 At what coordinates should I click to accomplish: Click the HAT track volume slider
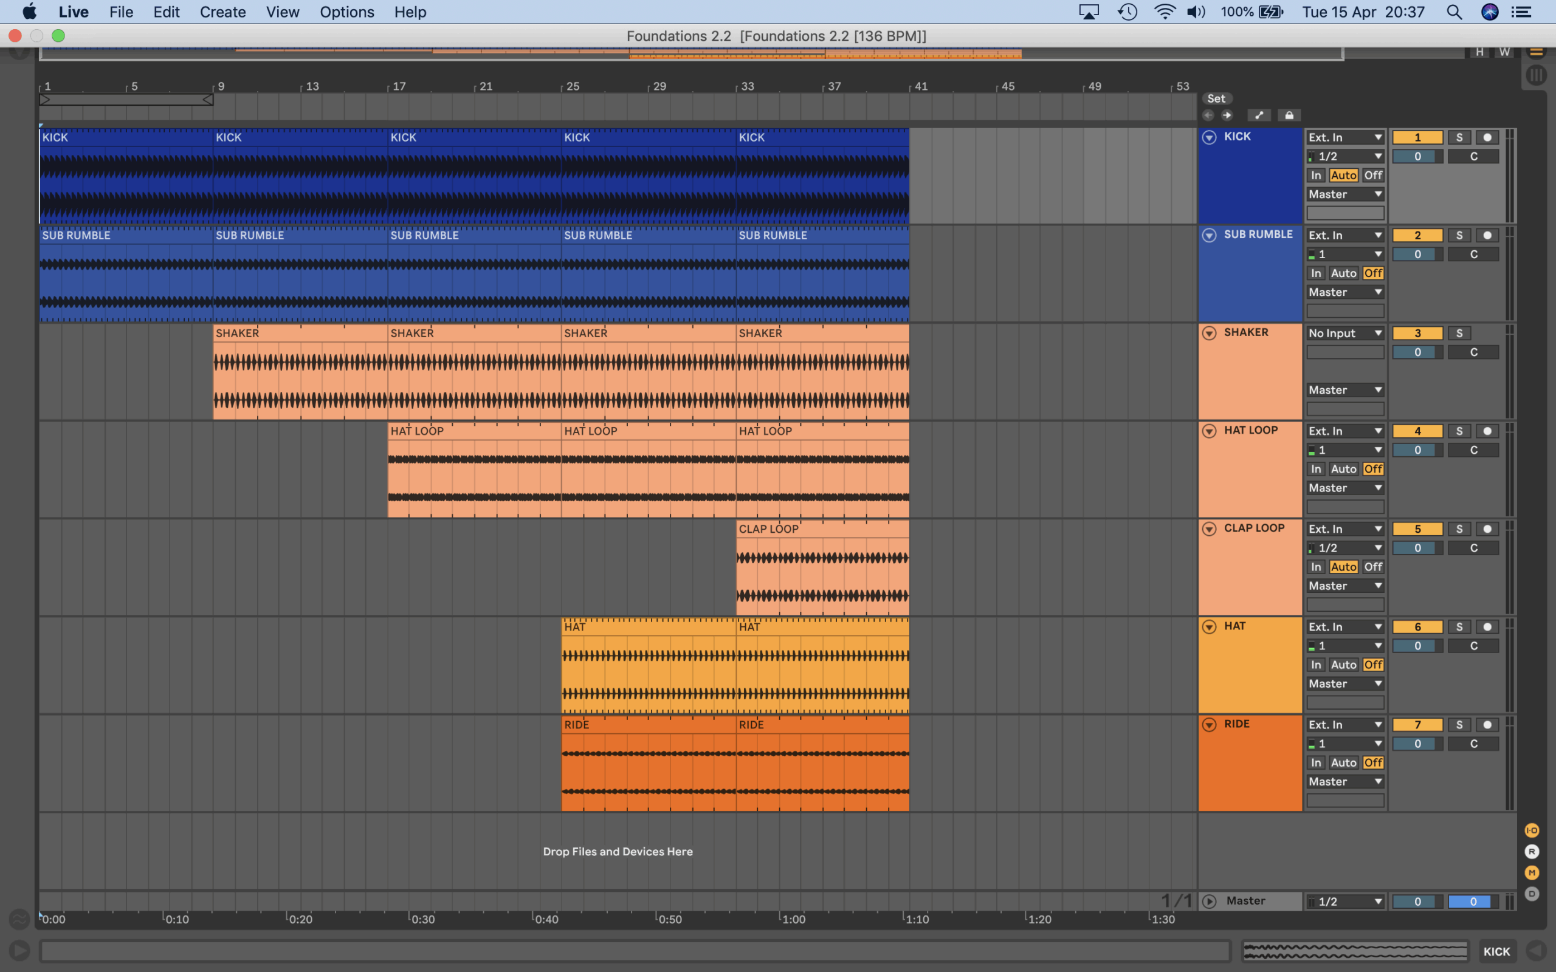click(x=1417, y=646)
